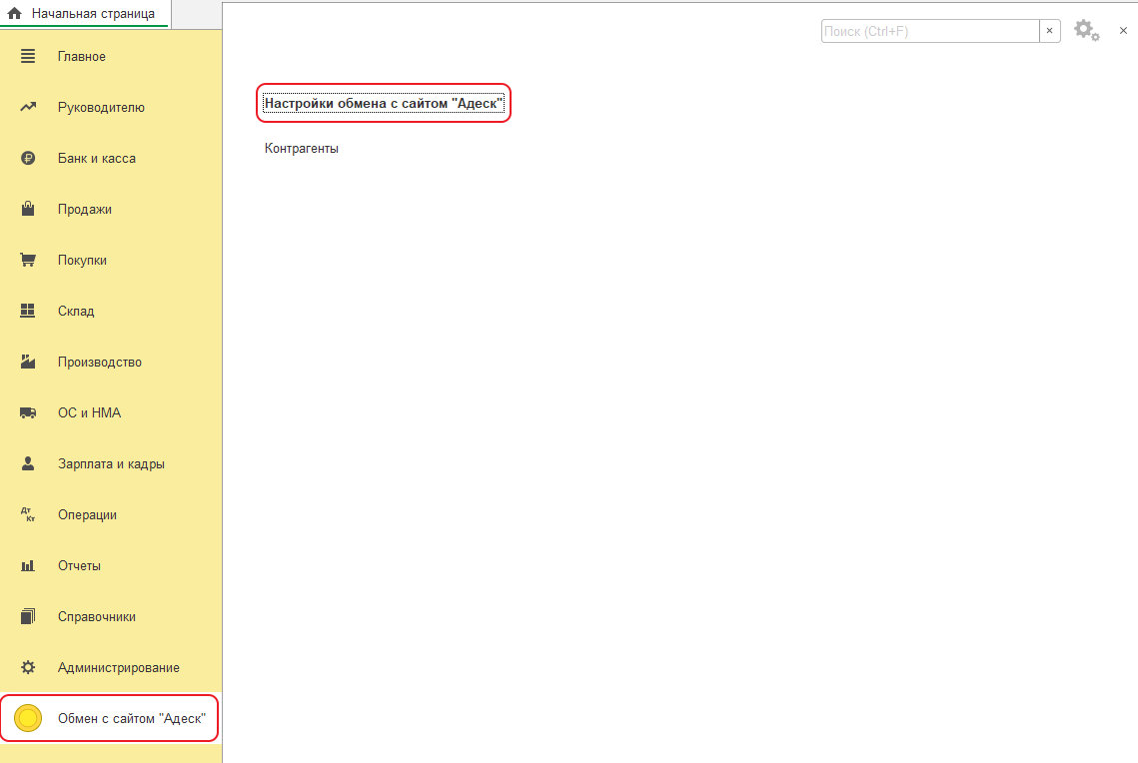Open the Главное section
Screen dimensions: 1138x763
82,57
